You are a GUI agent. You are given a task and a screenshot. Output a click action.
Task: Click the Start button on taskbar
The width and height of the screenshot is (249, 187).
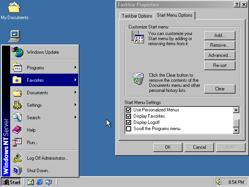coord(11,182)
